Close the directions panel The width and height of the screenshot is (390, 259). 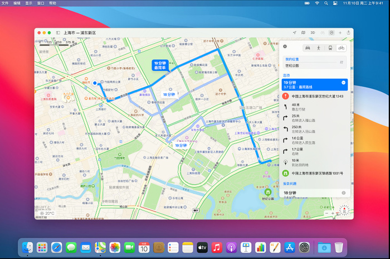(285, 47)
